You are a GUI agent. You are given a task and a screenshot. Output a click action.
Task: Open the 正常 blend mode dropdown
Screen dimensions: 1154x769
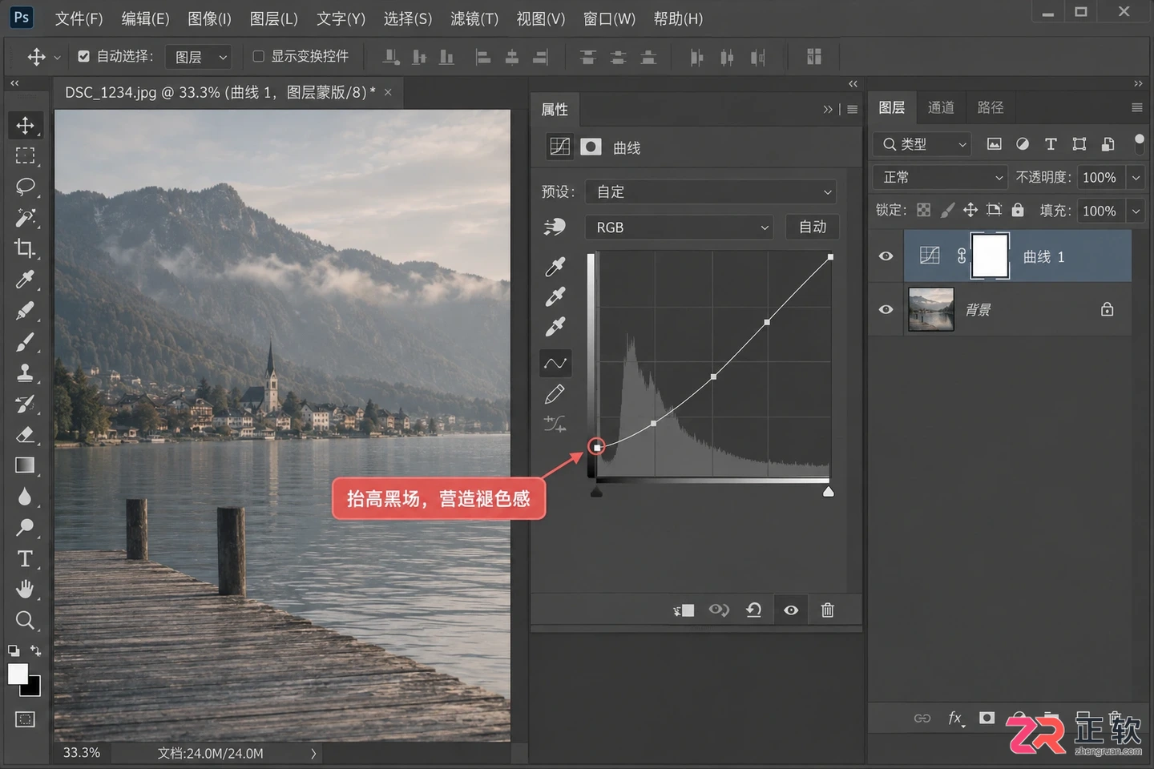click(x=939, y=177)
